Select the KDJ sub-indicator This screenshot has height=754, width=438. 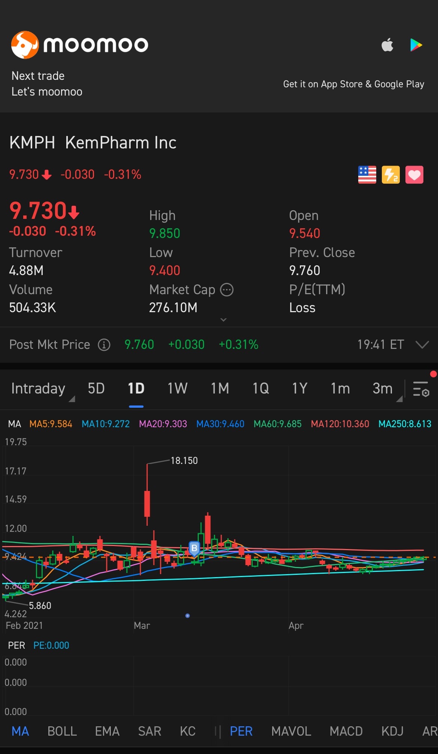[392, 731]
